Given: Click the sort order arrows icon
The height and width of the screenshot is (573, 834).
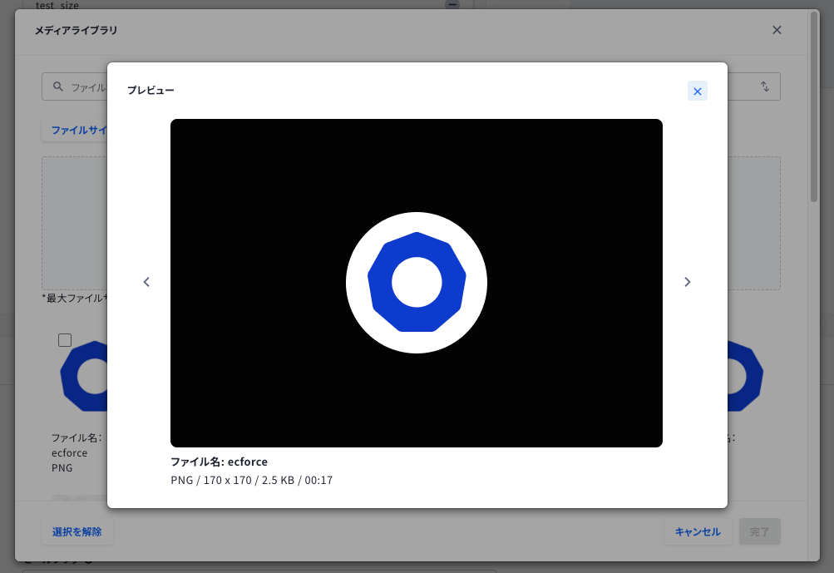Looking at the screenshot, I should point(765,86).
